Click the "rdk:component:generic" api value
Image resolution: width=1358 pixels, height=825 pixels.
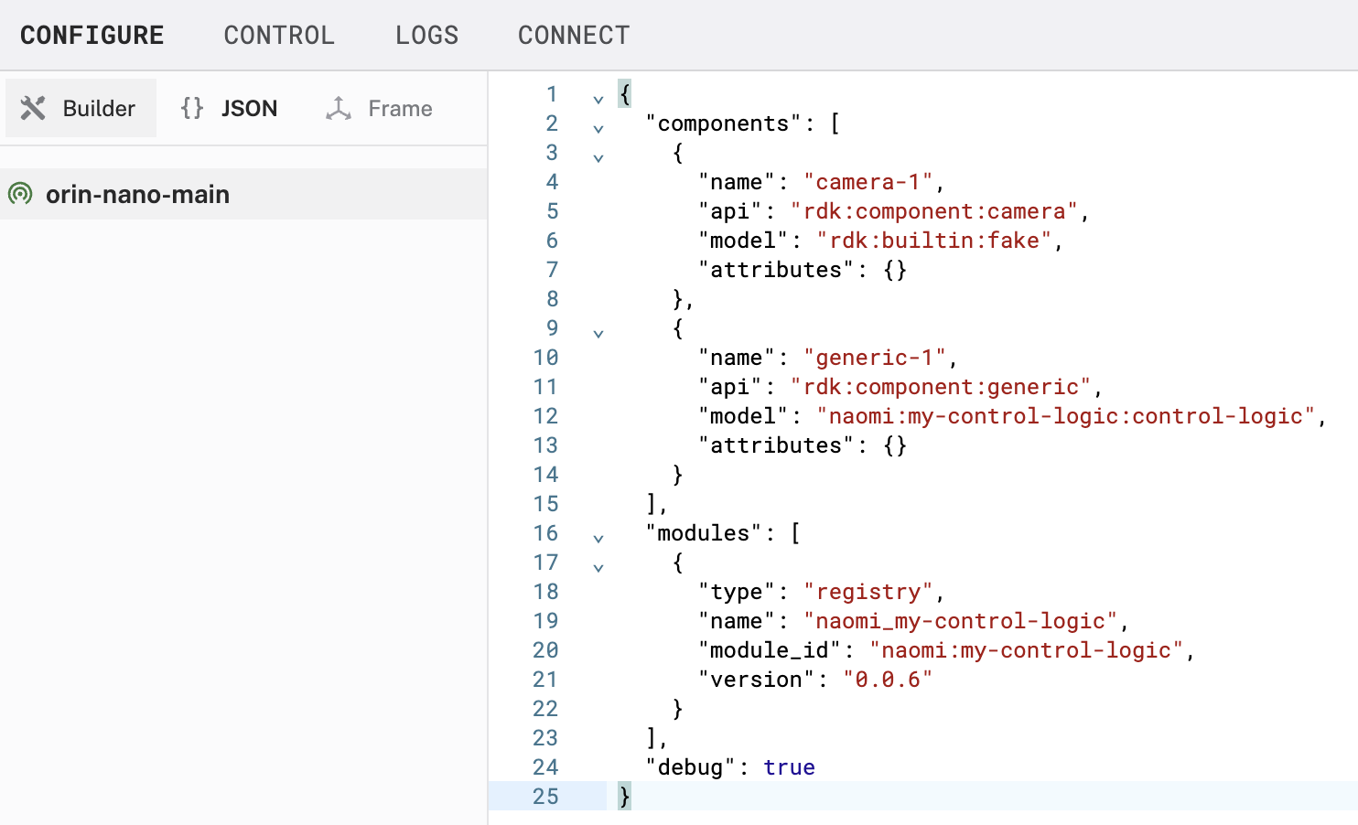[x=941, y=387]
